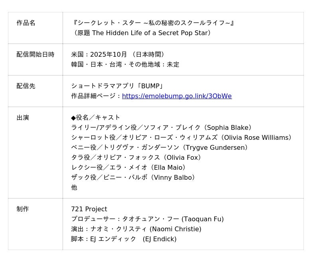Click the 米国 2025年10月 release date line
Image resolution: width=319 pixels, height=262 pixels.
pos(118,55)
